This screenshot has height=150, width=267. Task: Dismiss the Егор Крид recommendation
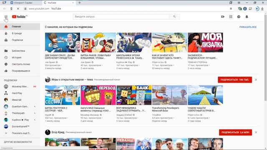pos(256,132)
